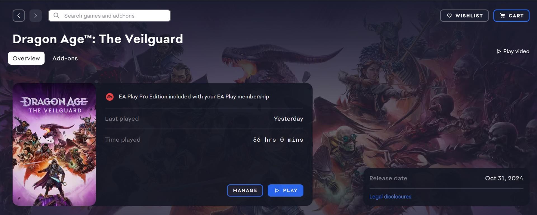This screenshot has width=537, height=215.
Task: Open the Cart button
Action: (x=512, y=16)
